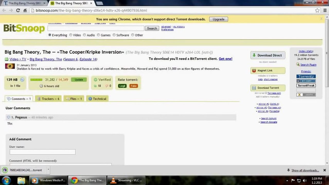Click the Torrentz friend banner

306,77
